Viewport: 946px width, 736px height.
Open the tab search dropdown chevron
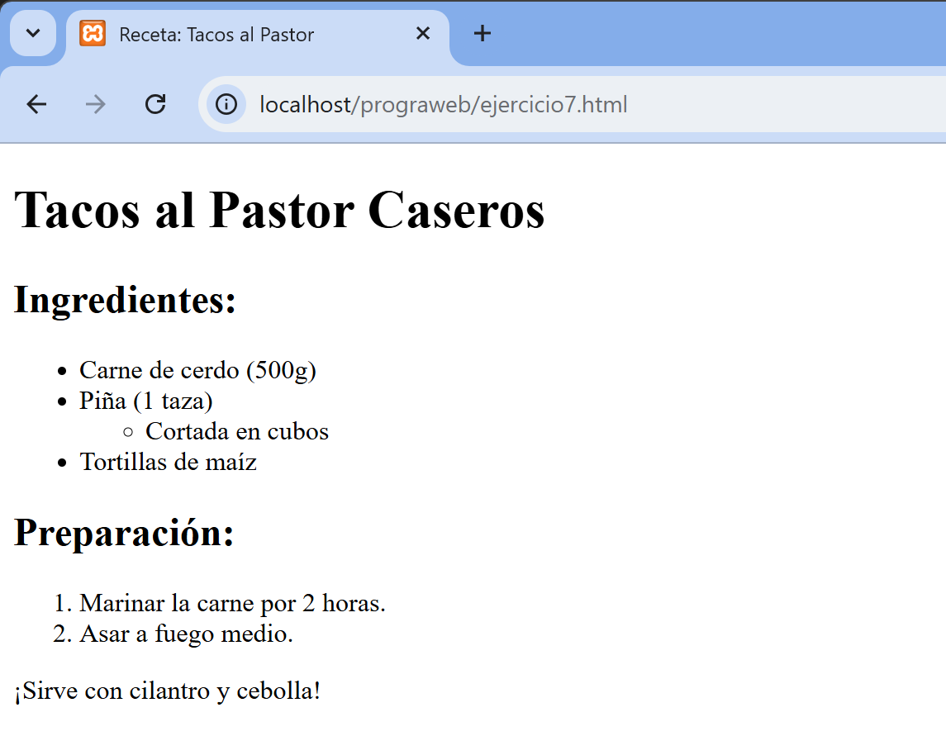pos(33,33)
